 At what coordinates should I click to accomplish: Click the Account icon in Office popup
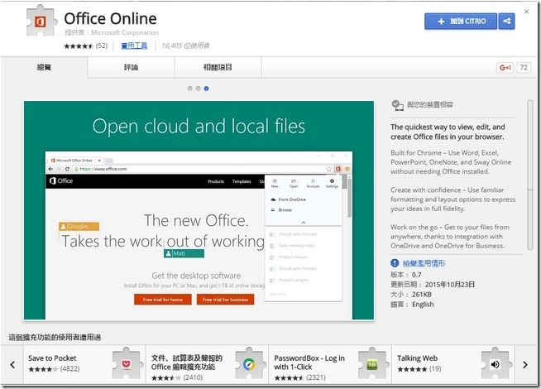coord(313,183)
